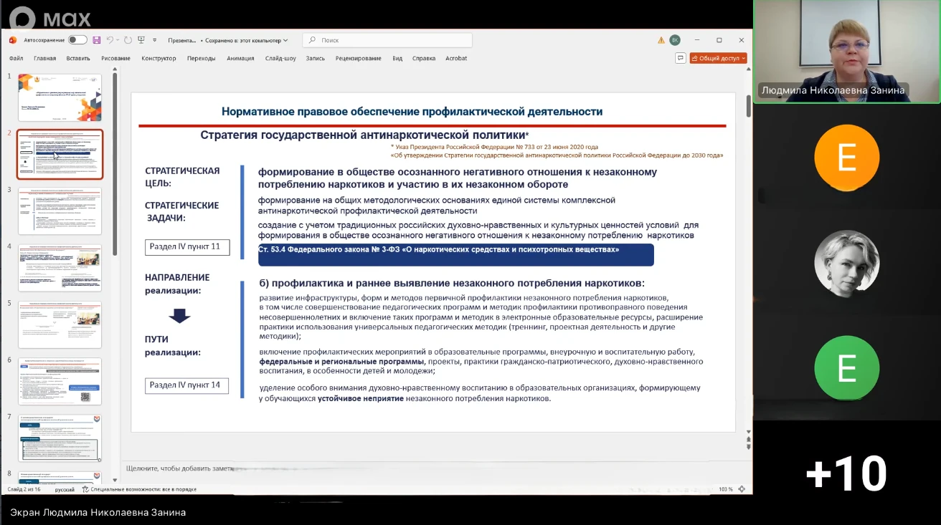Open the Рецензирование ribbon tab
Screen dimensions: 941x525
pyautogui.click(x=359, y=58)
